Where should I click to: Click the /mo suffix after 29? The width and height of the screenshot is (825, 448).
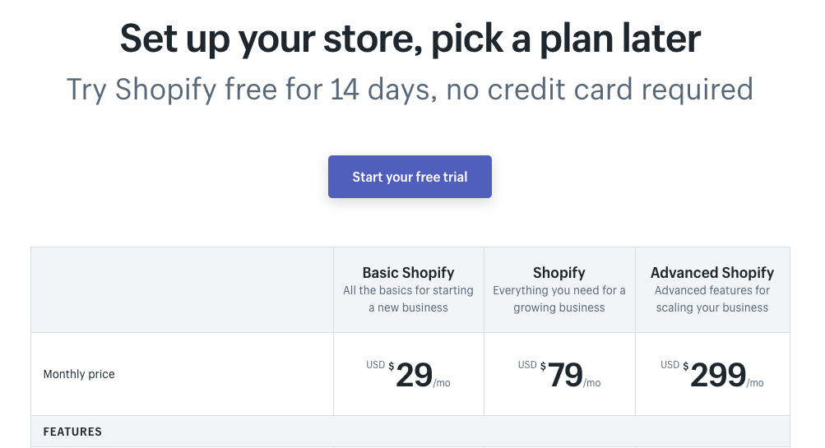[442, 383]
